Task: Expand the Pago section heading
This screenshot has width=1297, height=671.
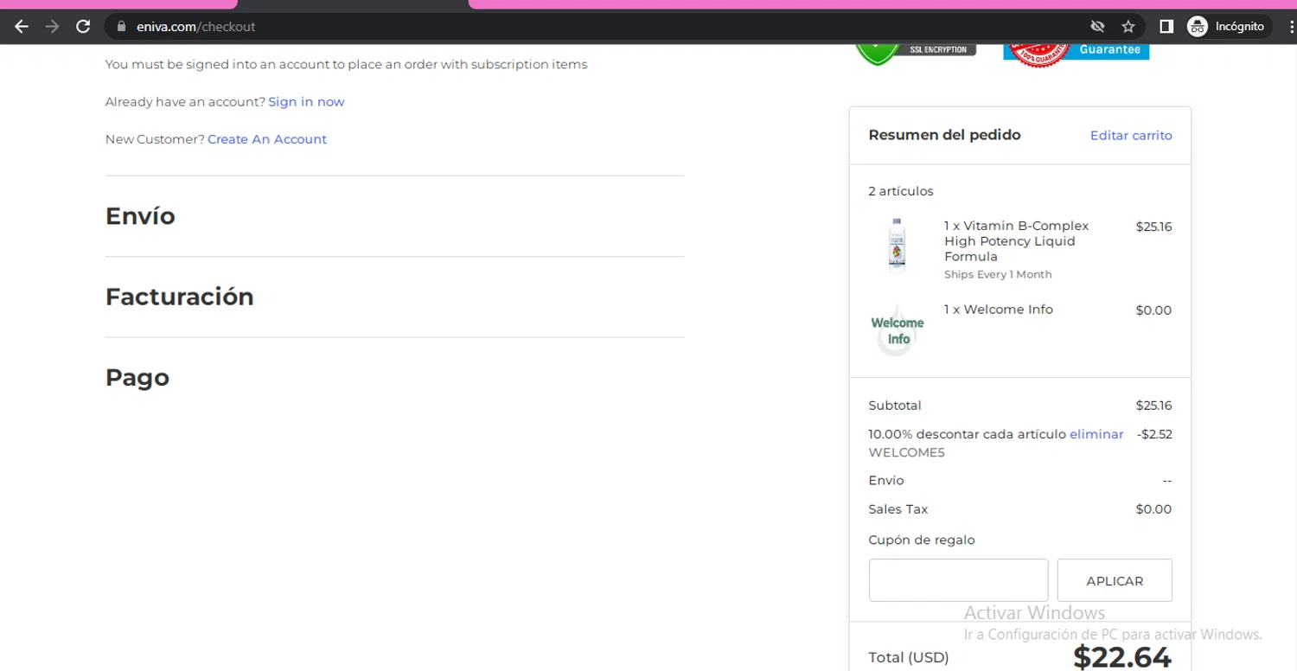Action: point(137,378)
